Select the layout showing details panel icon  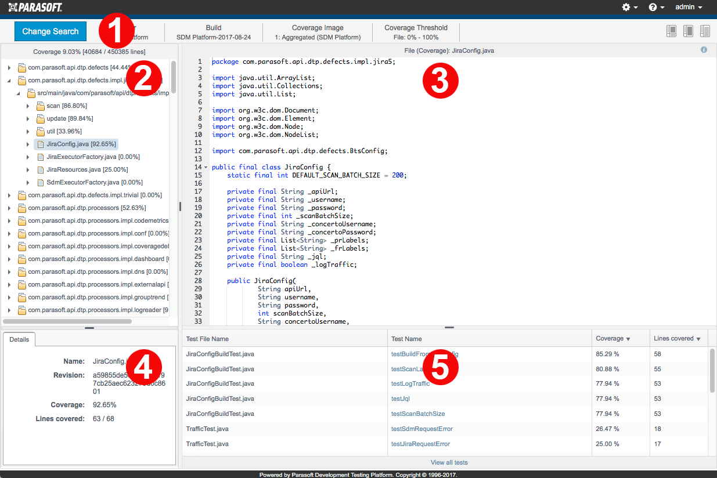[x=672, y=31]
